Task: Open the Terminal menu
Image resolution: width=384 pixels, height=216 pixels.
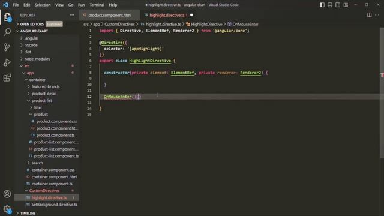Action: pos(97,5)
